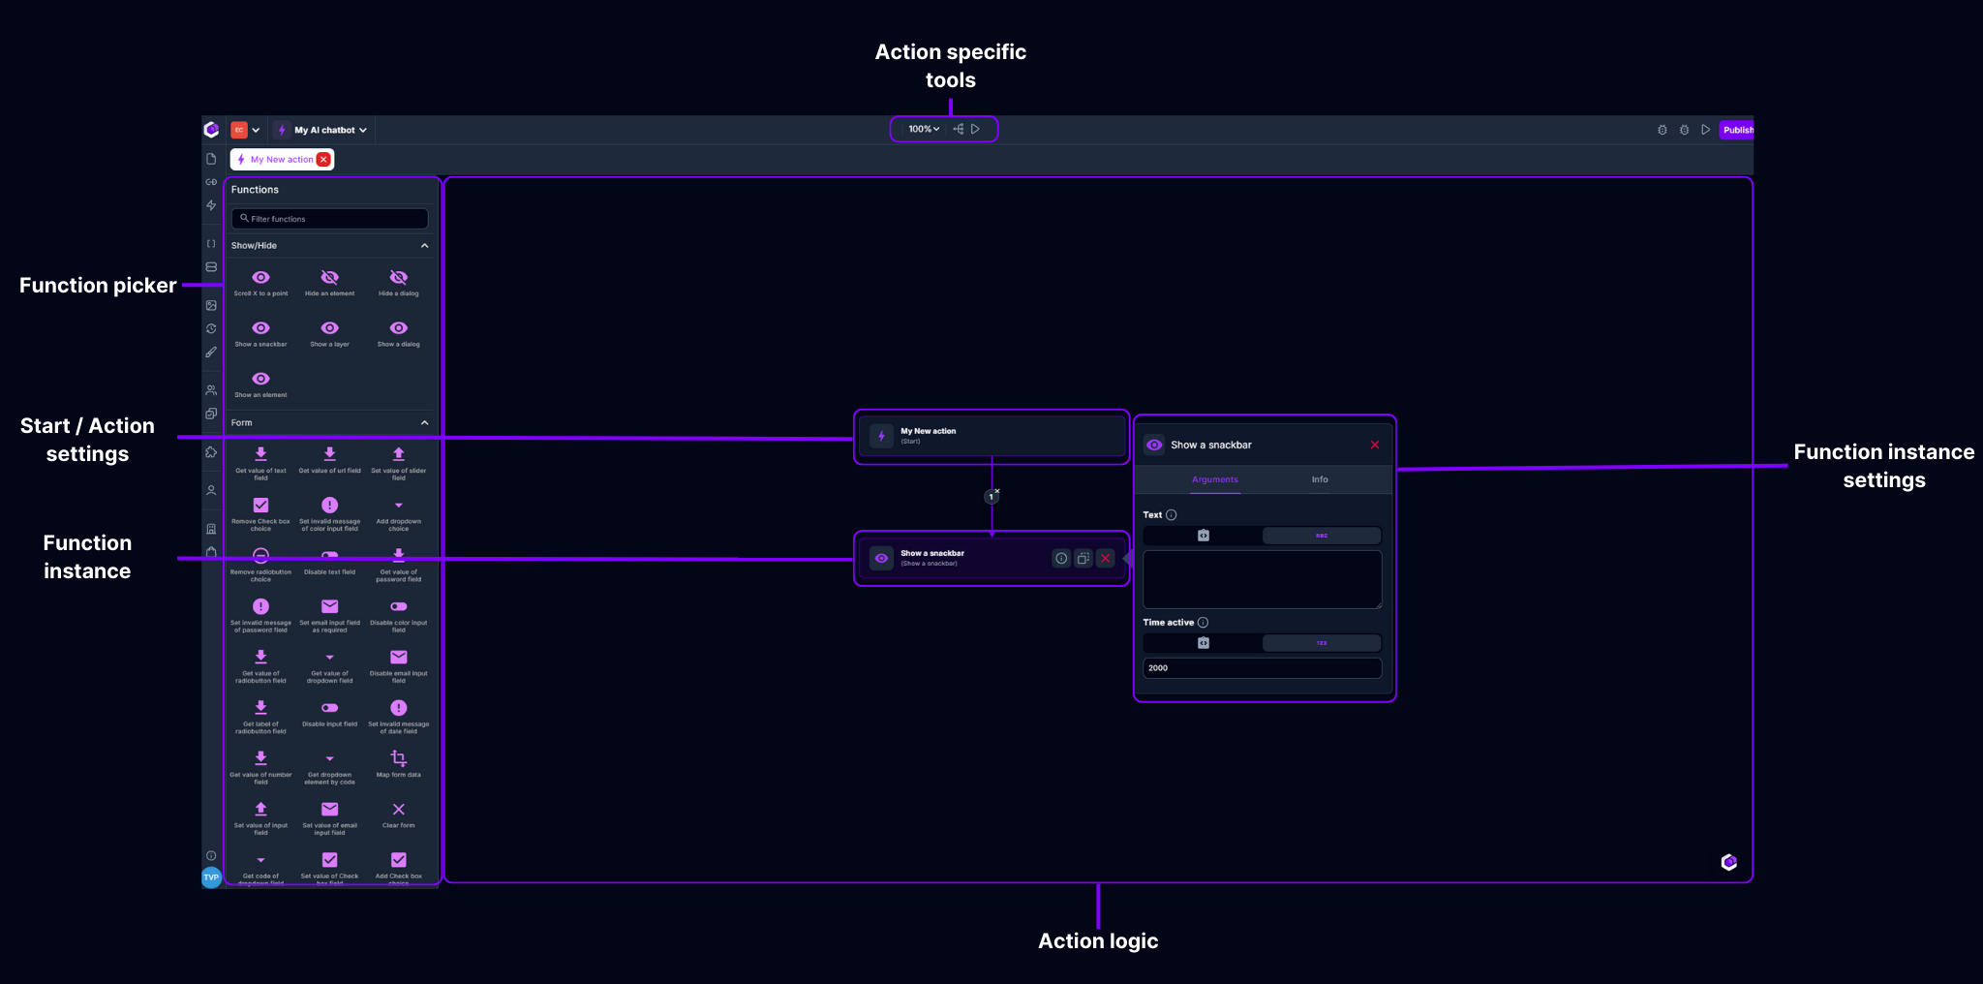This screenshot has width=1983, height=984.
Task: Collapse the Form functions section
Action: (x=424, y=422)
